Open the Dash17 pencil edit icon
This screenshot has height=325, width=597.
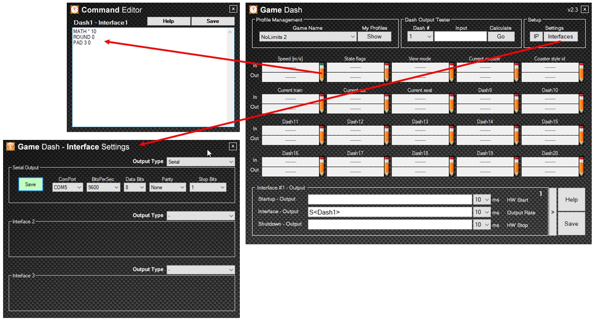[x=387, y=167]
